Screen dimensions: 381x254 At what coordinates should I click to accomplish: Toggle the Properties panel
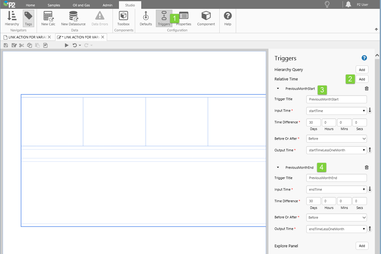(x=184, y=18)
